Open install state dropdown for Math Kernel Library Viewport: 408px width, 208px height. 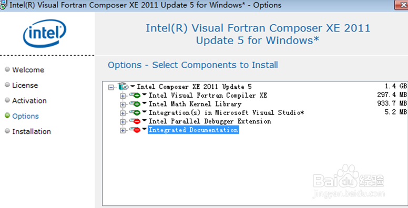pos(145,103)
